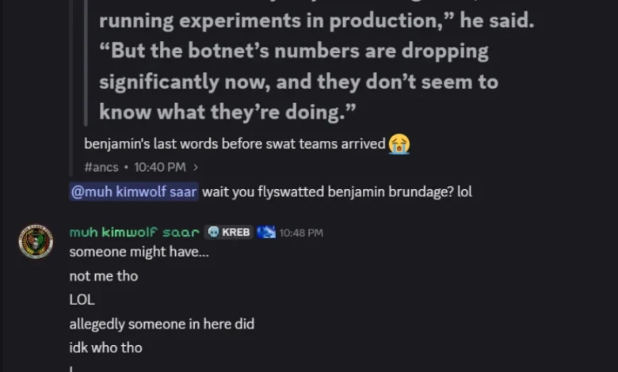
Task: Click the 10:40 PM forwarded timestamp
Action: (160, 167)
